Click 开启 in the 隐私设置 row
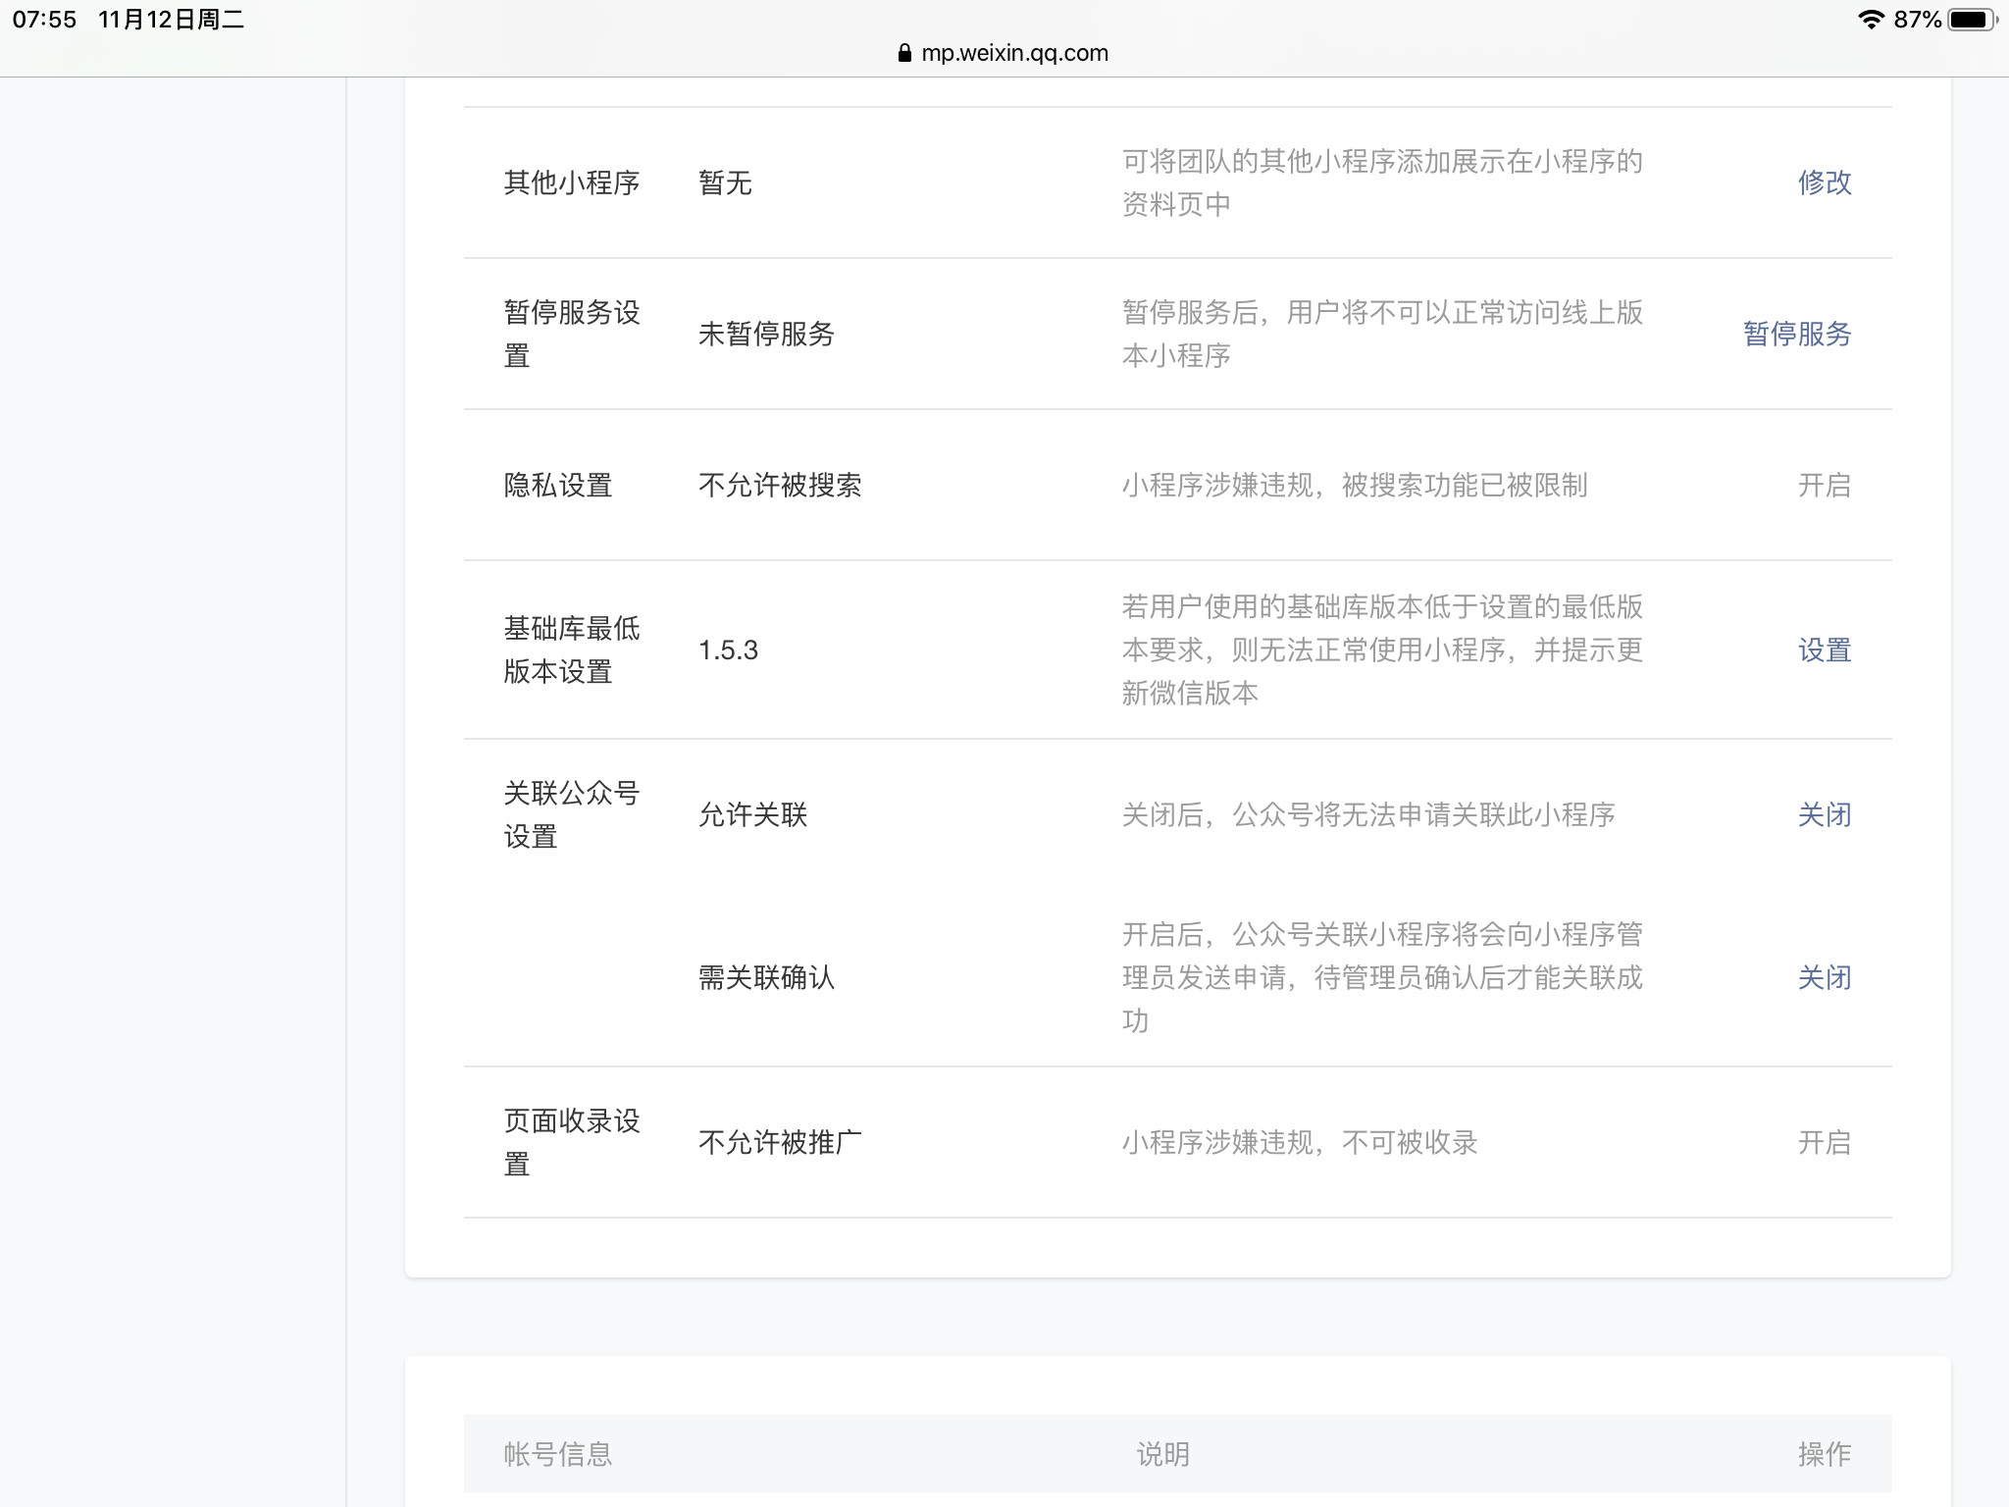 1824,485
